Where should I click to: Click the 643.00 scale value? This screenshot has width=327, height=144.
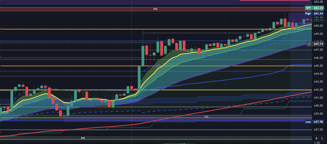[319, 82]
